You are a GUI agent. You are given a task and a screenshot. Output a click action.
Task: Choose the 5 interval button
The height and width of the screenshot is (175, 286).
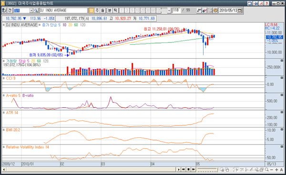132,10
